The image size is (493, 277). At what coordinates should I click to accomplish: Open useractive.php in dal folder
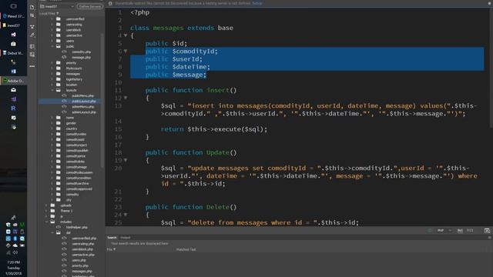[83, 255]
